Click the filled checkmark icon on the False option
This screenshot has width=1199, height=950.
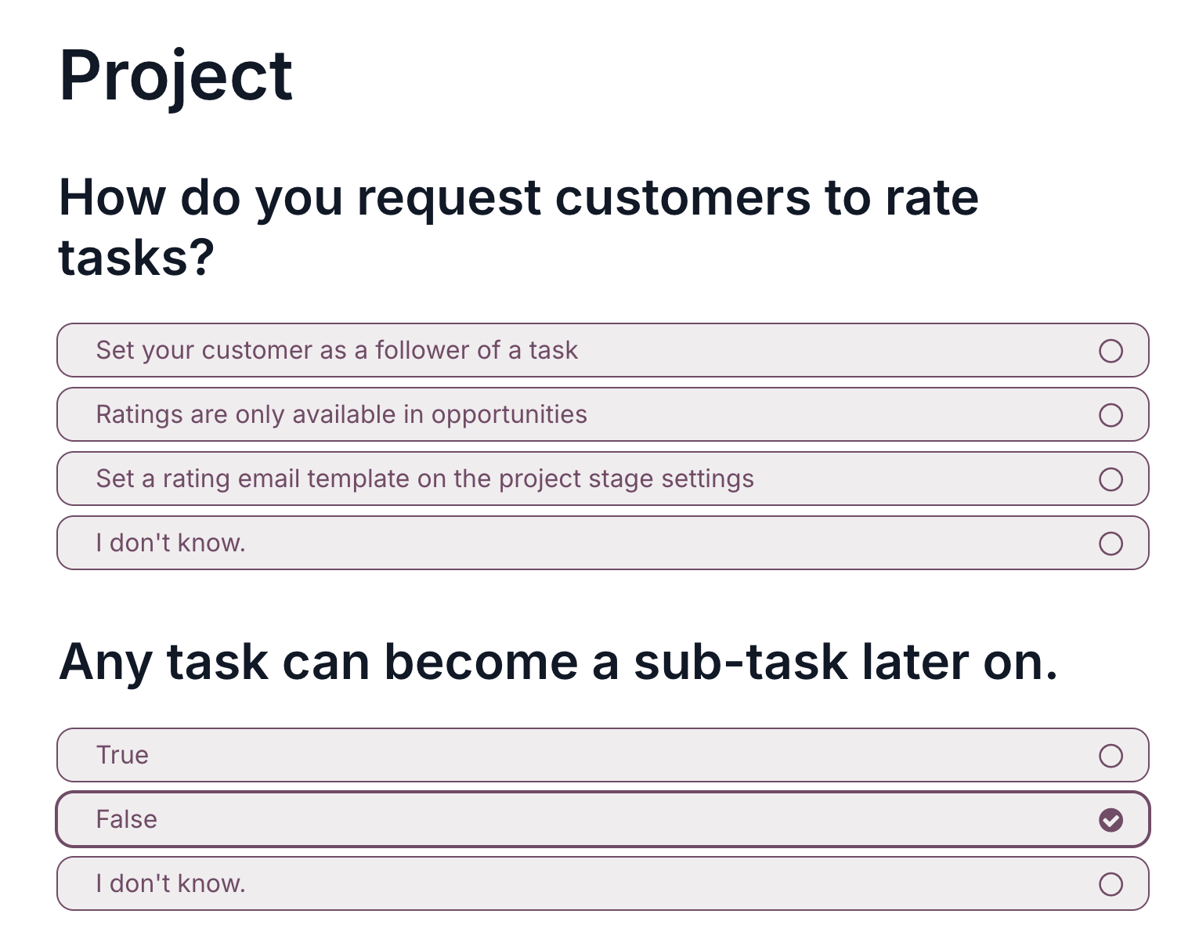pyautogui.click(x=1111, y=819)
